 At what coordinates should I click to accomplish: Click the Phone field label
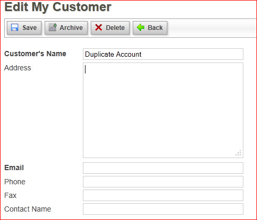click(x=15, y=182)
